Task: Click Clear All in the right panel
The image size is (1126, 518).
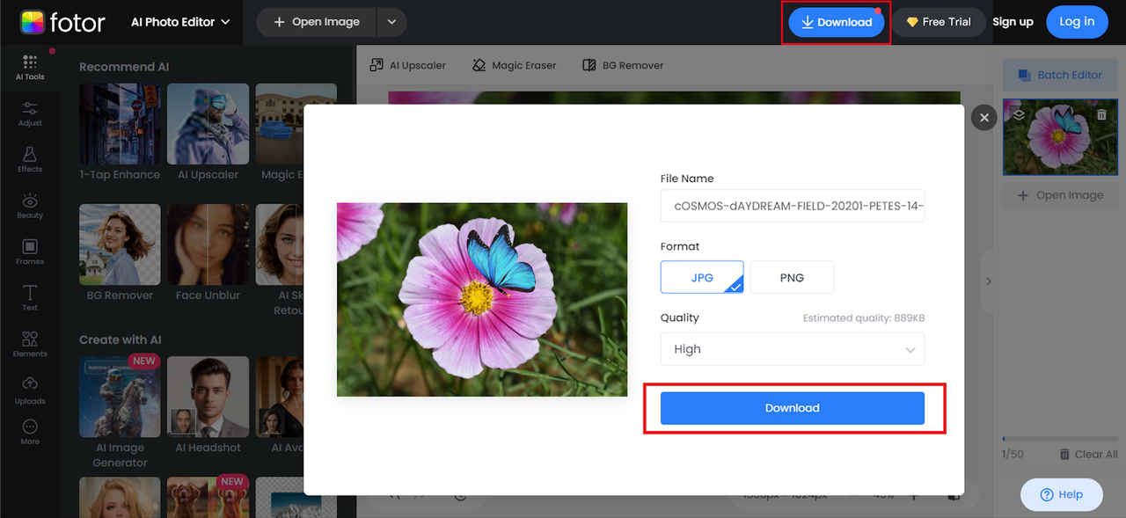Action: pyautogui.click(x=1088, y=454)
